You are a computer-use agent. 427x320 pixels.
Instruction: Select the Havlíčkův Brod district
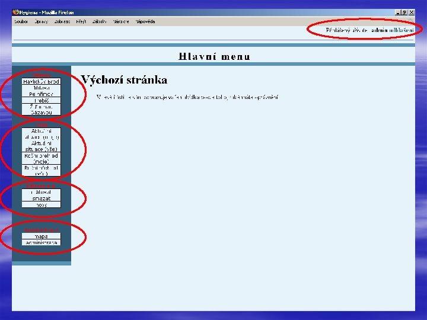pyautogui.click(x=41, y=81)
